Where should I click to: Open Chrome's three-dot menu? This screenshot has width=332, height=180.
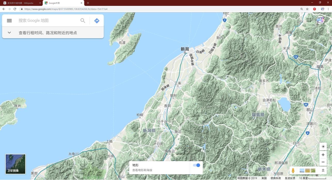(x=328, y=9)
